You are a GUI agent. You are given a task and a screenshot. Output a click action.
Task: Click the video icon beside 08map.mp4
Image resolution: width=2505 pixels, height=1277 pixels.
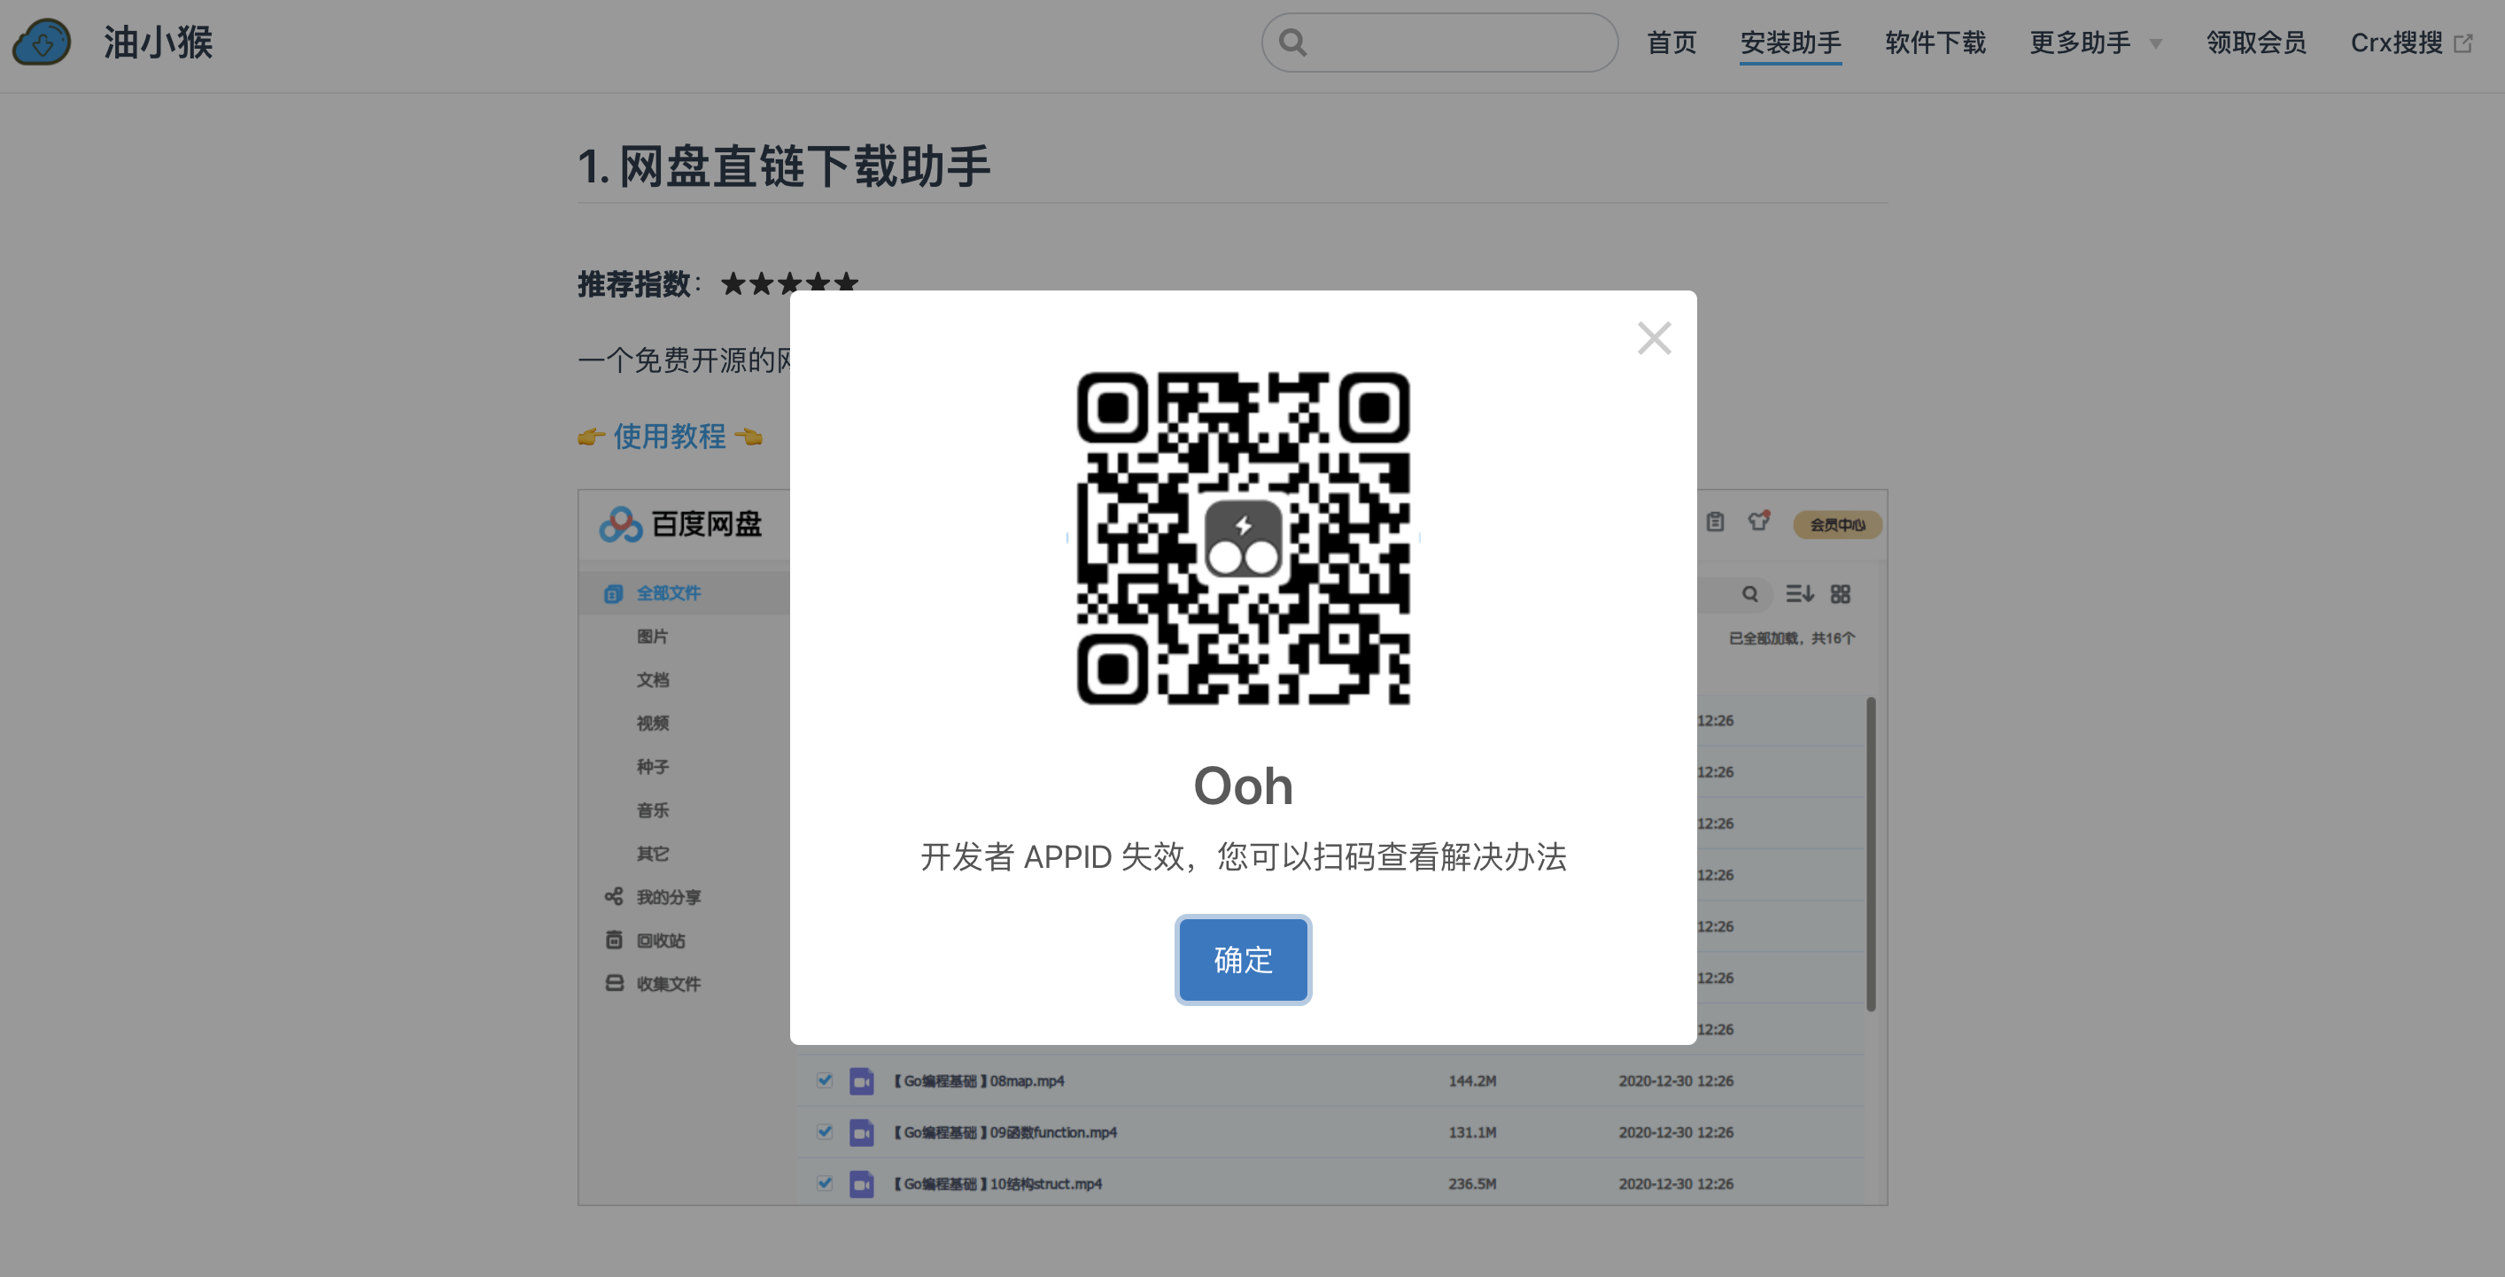[862, 1080]
